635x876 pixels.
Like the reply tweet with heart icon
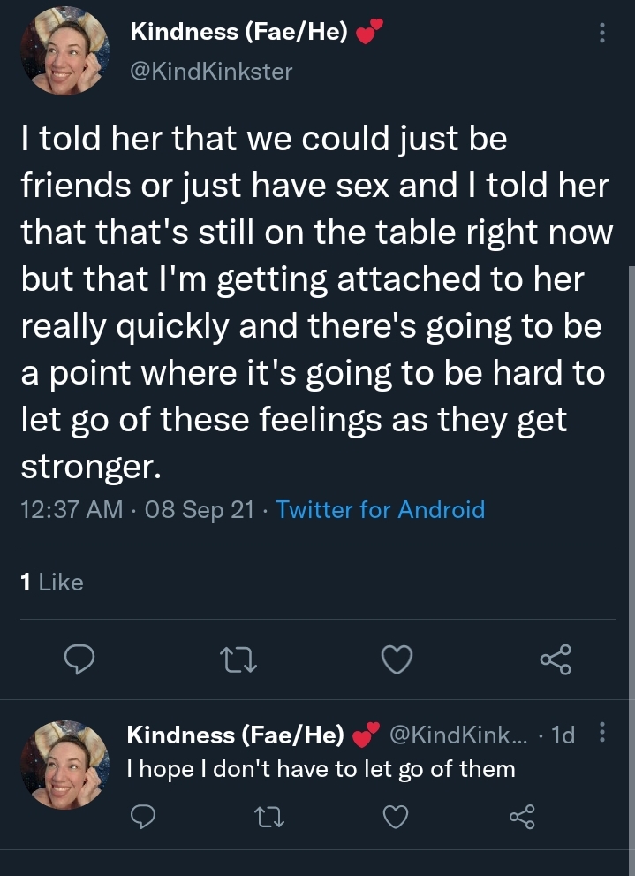coord(396,817)
